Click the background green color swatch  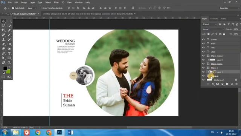(9, 71)
